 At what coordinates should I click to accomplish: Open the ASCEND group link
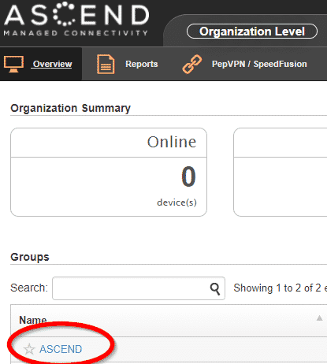tap(61, 349)
